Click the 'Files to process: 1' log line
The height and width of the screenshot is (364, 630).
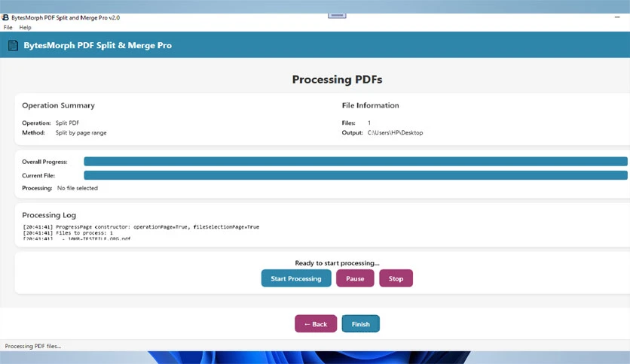point(68,232)
